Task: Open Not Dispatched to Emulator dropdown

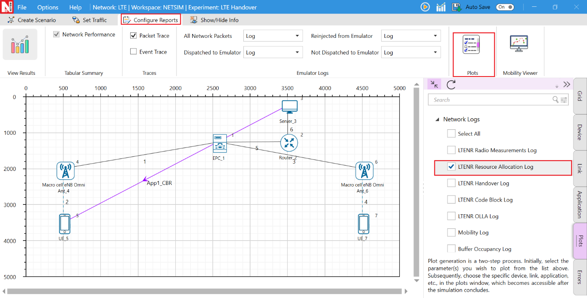Action: tap(410, 53)
